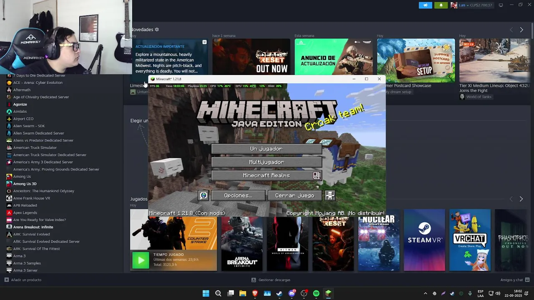The image size is (534, 300).
Task: Open the VRChat thumbnail
Action: tap(470, 240)
